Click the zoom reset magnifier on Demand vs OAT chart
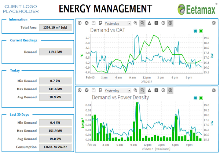This screenshot has width=220, height=154. (x=135, y=23)
